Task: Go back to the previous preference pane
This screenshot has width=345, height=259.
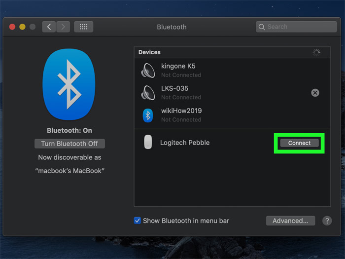Action: 48,27
